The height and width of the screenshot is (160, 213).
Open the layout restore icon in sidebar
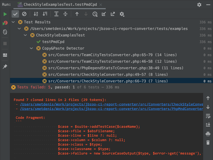coord(5,55)
